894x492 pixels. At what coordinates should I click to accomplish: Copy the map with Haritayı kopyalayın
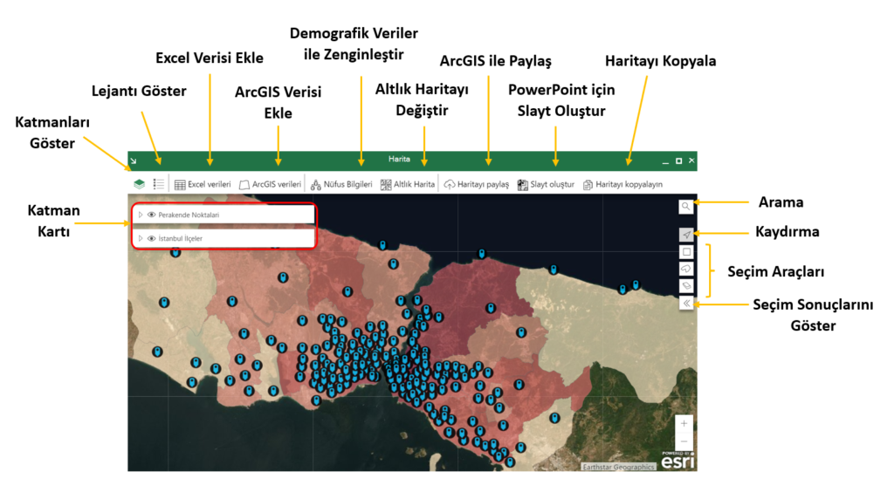click(x=622, y=185)
